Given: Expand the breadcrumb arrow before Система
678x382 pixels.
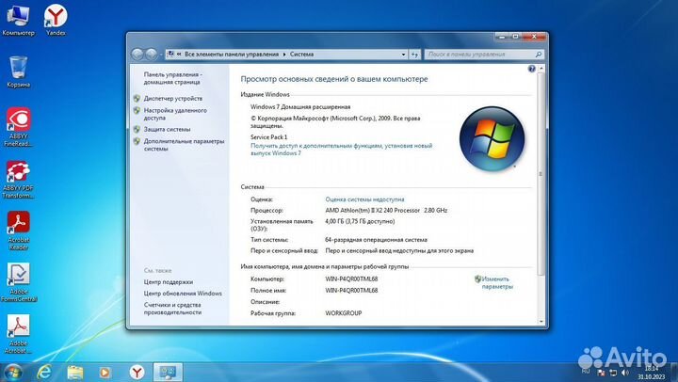Looking at the screenshot, I should (x=284, y=55).
